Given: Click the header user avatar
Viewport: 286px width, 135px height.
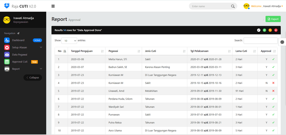Looking at the screenshot, I should click(246, 6).
